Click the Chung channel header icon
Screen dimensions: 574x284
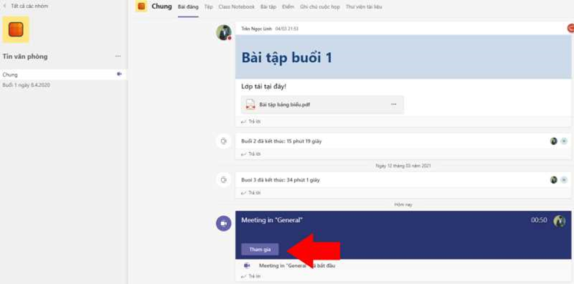point(141,6)
